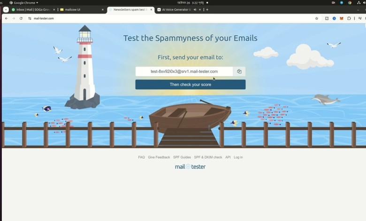
Task: Minimize the Chrome window
Action: point(358,9)
